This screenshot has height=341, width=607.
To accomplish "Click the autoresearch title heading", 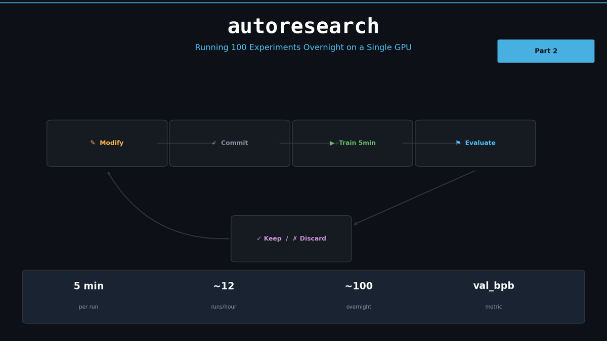I will pos(303,25).
